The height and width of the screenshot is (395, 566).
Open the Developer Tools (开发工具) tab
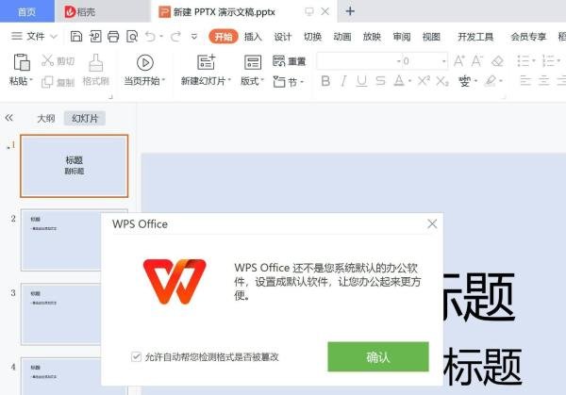tap(475, 37)
